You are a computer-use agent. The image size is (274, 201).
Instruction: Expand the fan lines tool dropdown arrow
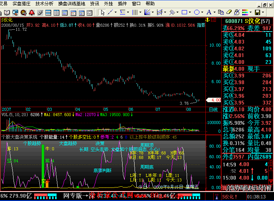153,12
